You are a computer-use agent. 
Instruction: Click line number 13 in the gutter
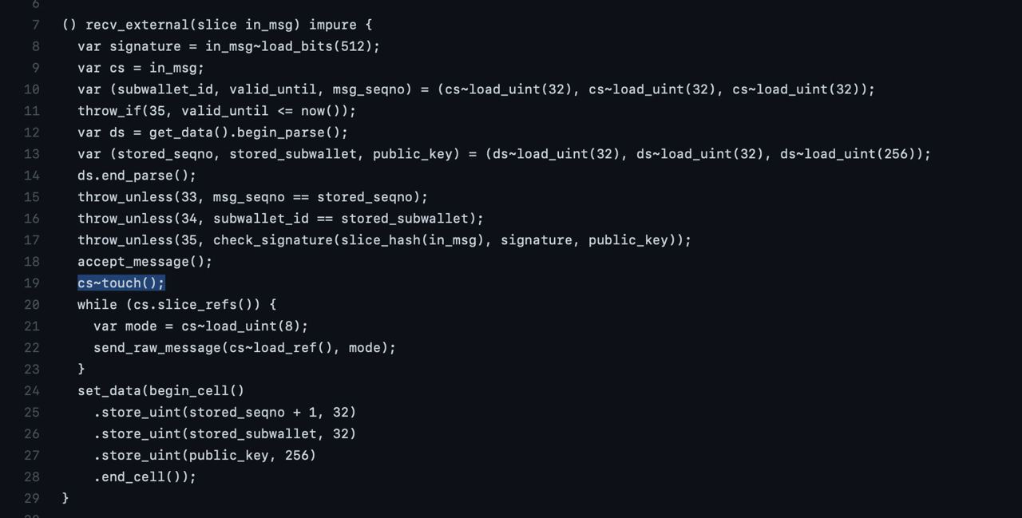[31, 154]
